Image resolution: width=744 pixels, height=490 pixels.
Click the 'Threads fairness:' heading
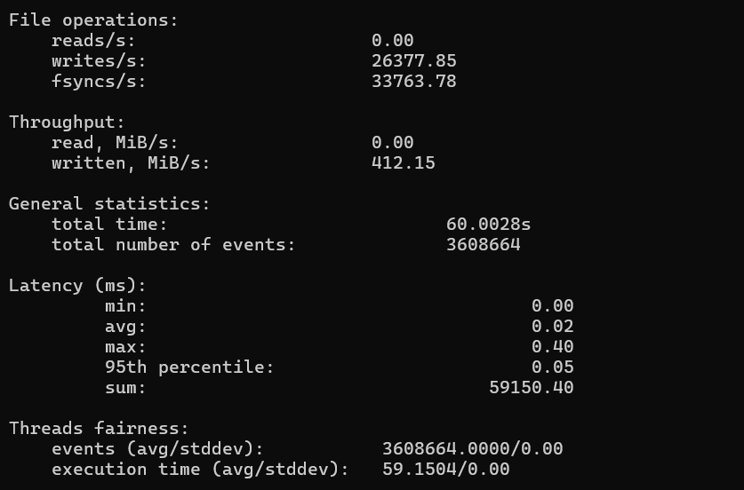[99, 429]
